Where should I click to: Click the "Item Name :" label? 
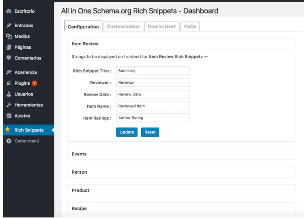point(99,106)
